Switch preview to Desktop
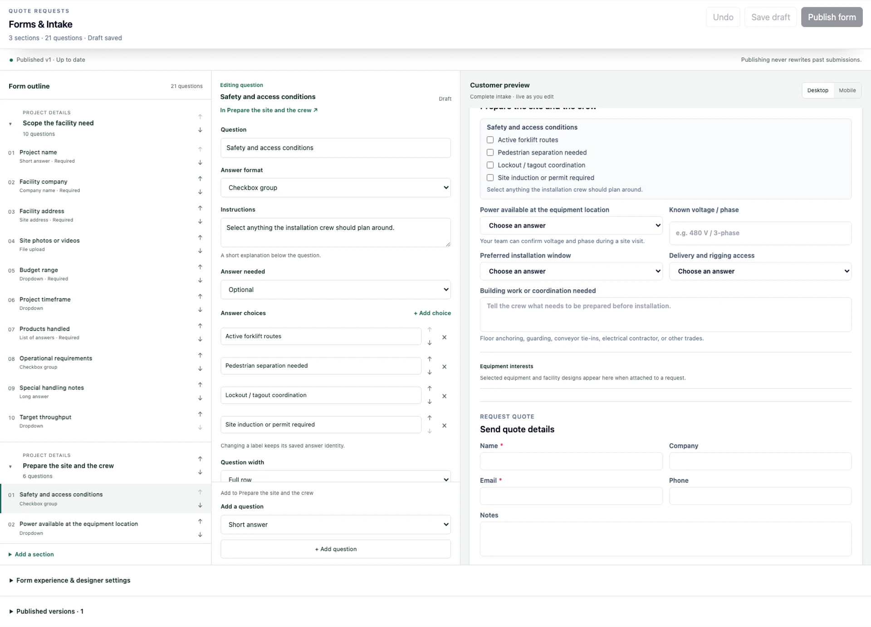Viewport: 871px width, 627px height. click(817, 91)
